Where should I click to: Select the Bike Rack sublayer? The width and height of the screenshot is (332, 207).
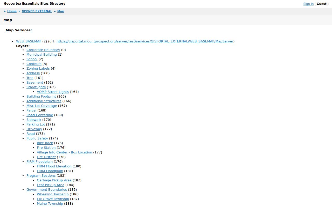coord(45,143)
